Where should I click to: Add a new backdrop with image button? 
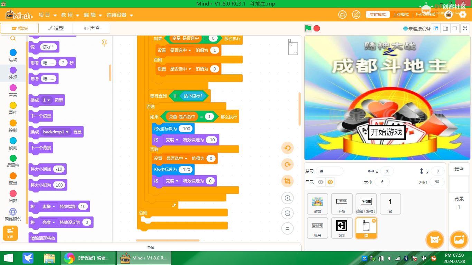(x=459, y=240)
